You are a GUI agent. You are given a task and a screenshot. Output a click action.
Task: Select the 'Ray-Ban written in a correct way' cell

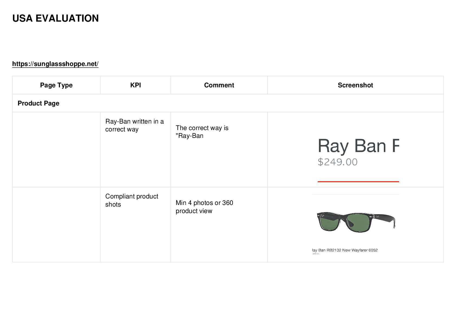point(135,150)
